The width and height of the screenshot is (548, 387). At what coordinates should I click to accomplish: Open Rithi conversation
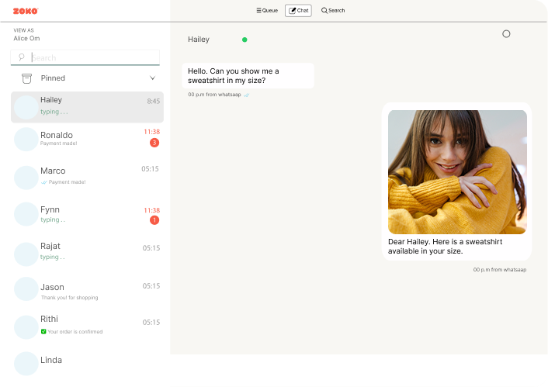pyautogui.click(x=87, y=327)
